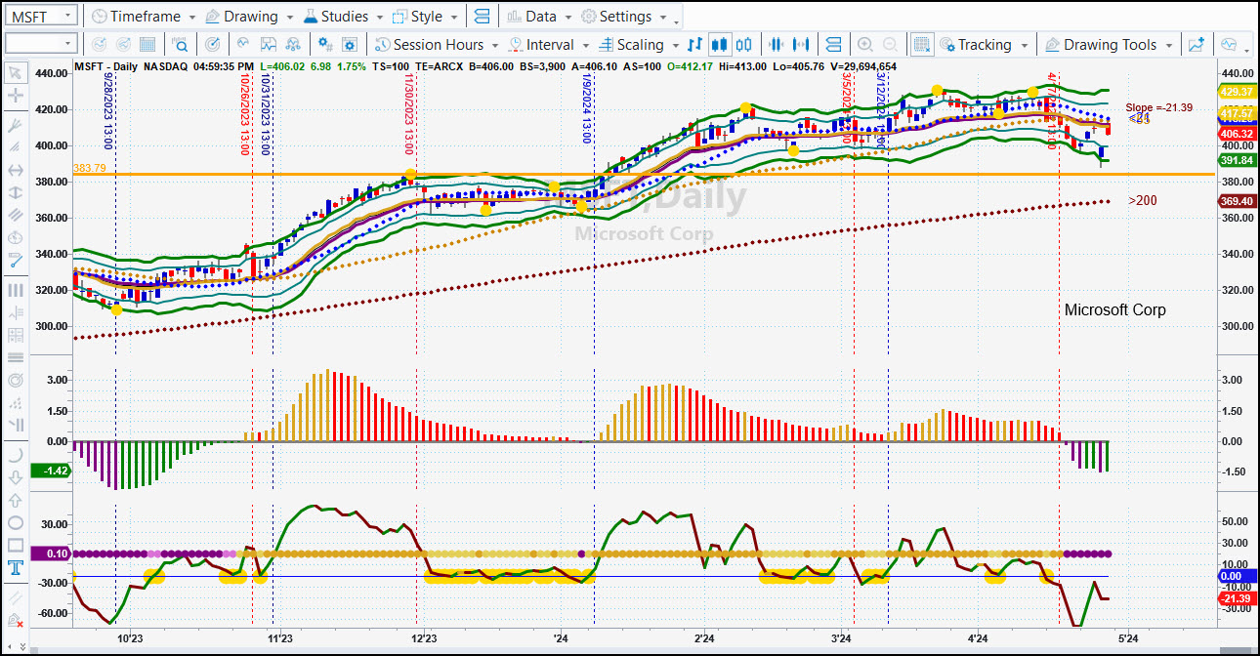Click the gear with hash settings icon
Image resolution: width=1260 pixels, height=656 pixels.
(325, 45)
